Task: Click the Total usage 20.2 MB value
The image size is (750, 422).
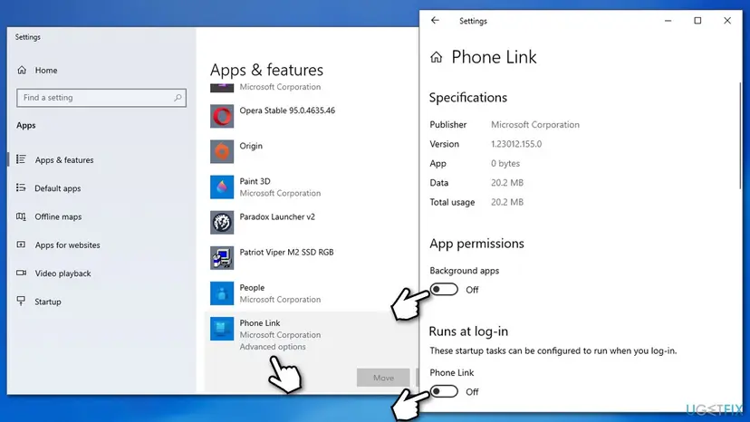Action: [x=507, y=202]
